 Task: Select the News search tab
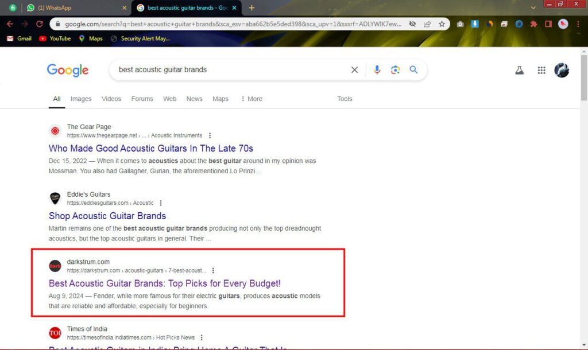point(194,99)
